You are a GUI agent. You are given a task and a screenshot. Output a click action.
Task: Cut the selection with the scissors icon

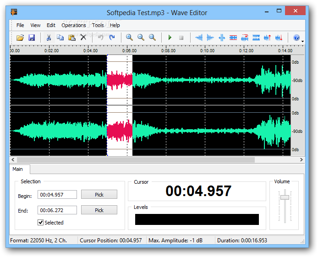click(49, 38)
